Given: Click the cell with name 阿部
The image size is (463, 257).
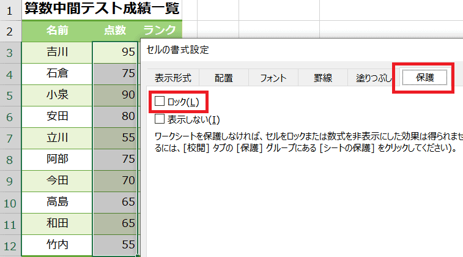Looking at the screenshot, I should (x=57, y=159).
